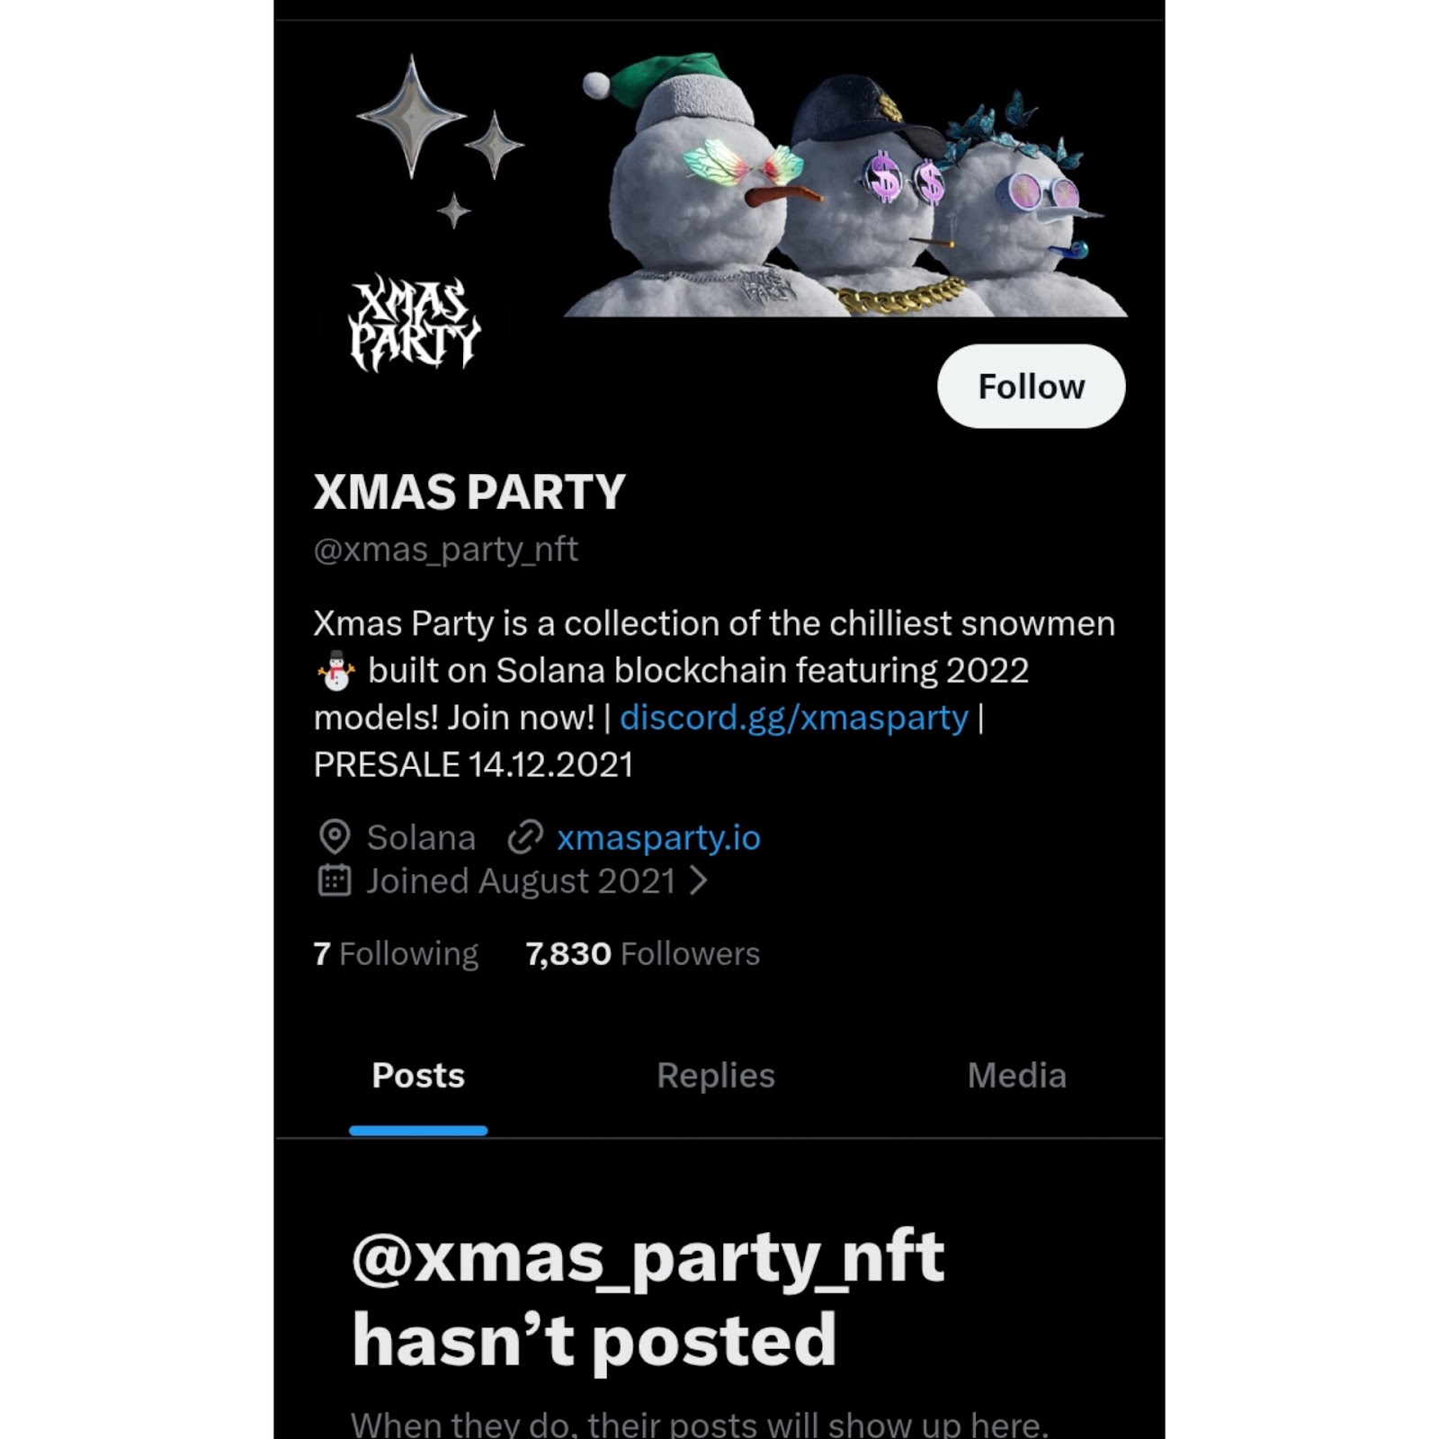Click the Joined August 2021 text

[x=520, y=880]
